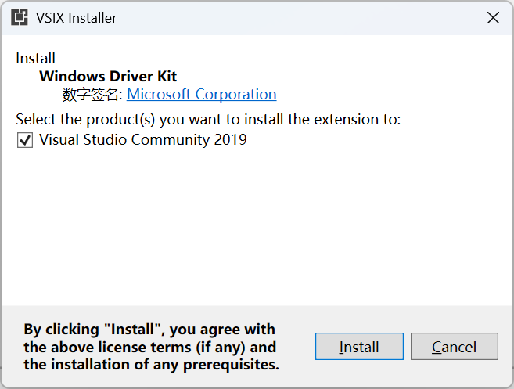Start installation with the Install button
514x389 pixels.
359,347
